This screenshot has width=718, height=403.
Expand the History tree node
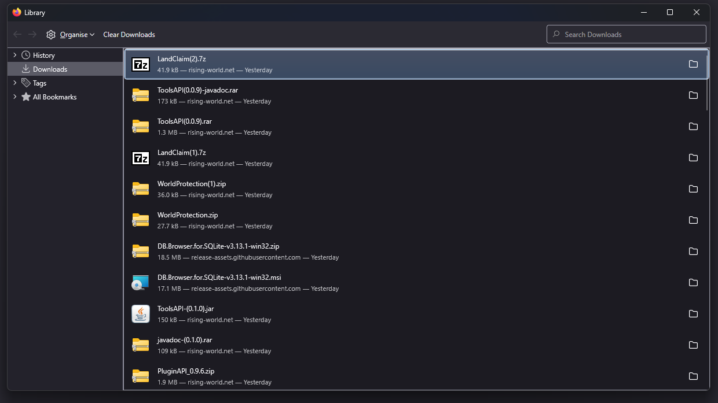14,55
